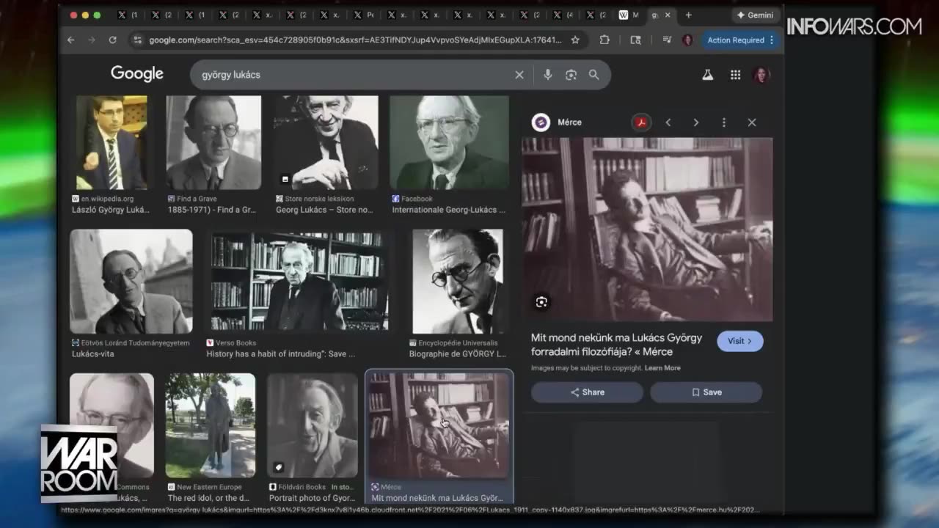Viewport: 939px width, 528px height.
Task: Close the image preview panel
Action: point(752,122)
